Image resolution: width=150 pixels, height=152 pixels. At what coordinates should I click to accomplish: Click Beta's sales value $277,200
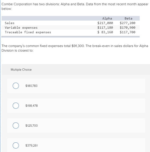point(127,23)
